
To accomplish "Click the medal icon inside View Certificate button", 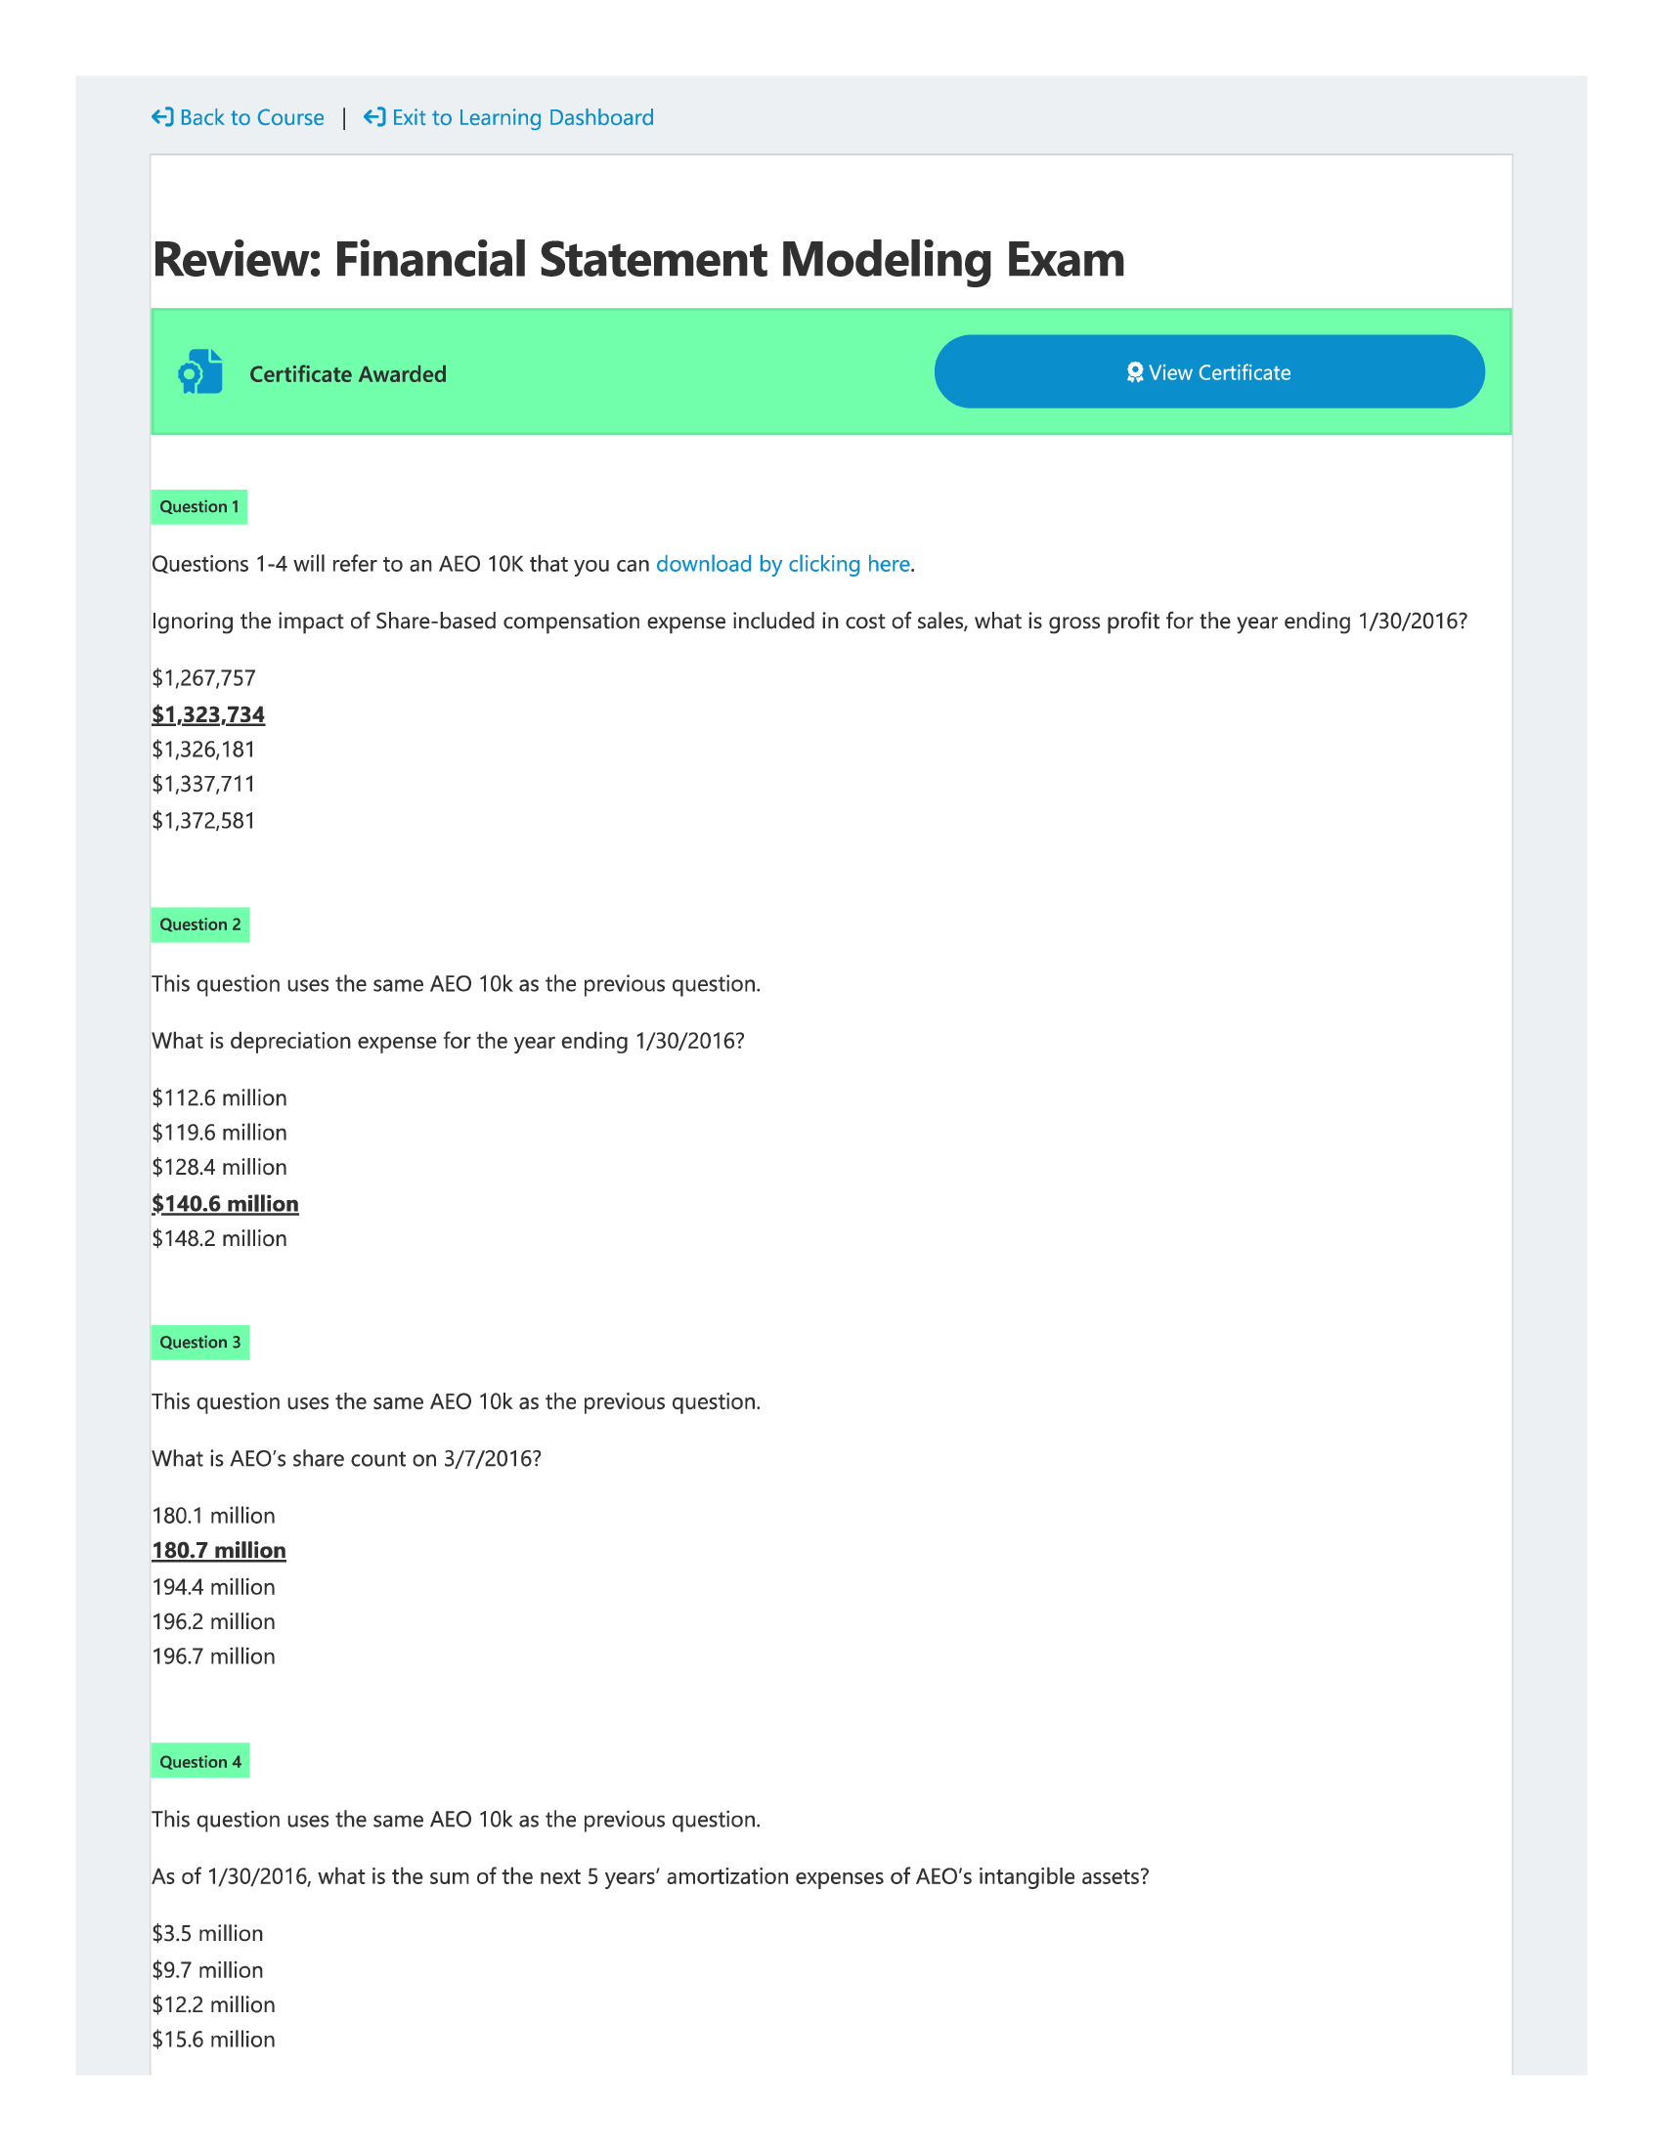I will pos(1134,372).
